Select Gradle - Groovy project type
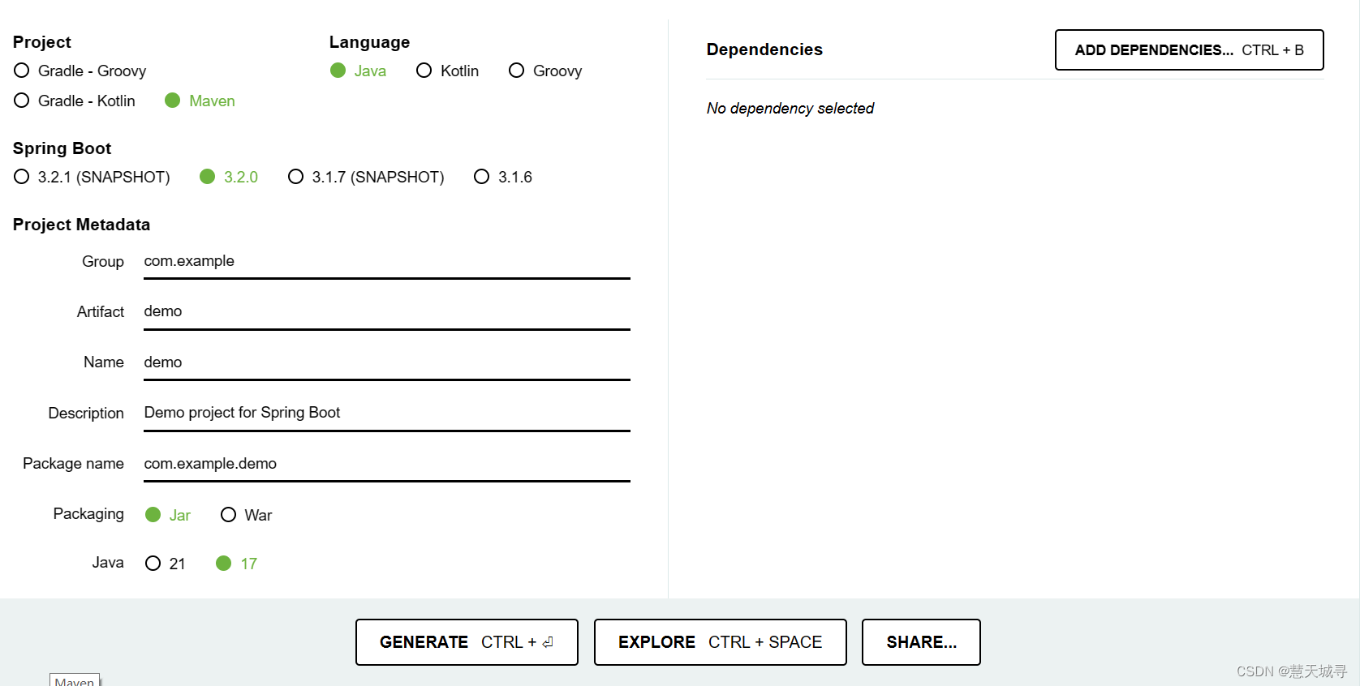The image size is (1360, 686). tap(80, 71)
